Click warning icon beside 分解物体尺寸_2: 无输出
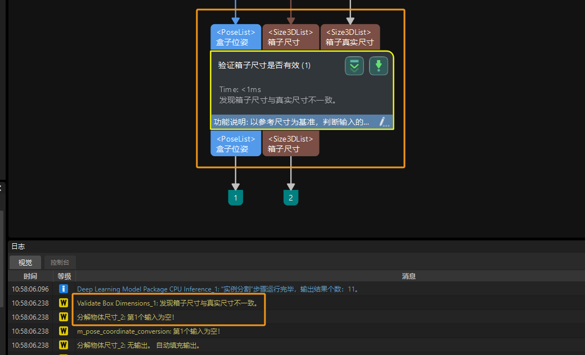This screenshot has width=585, height=355. pos(64,345)
